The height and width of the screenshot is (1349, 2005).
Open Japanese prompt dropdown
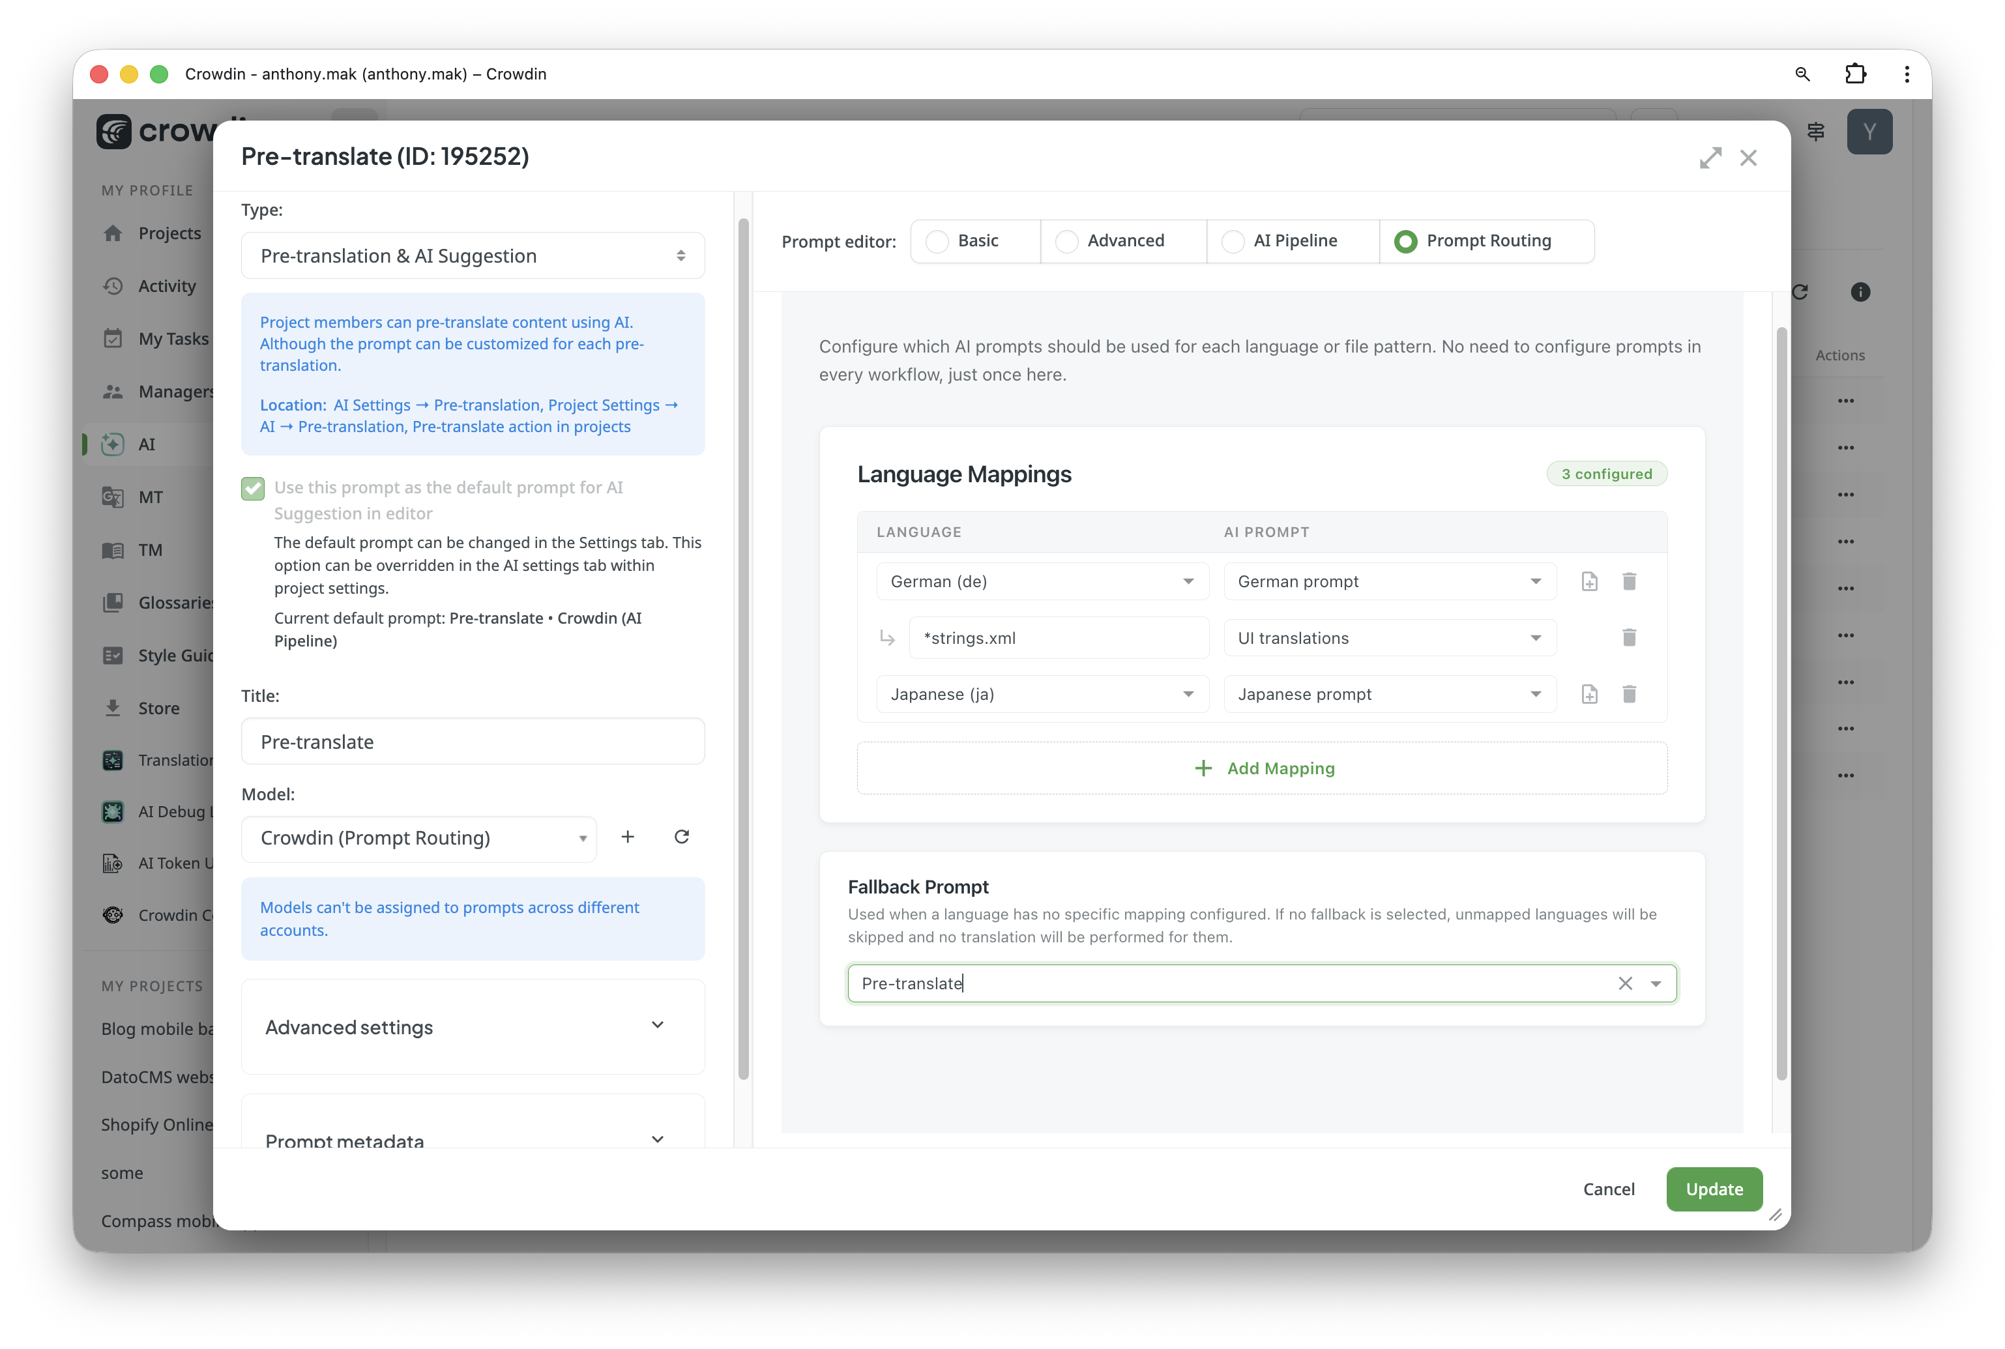coord(1390,694)
